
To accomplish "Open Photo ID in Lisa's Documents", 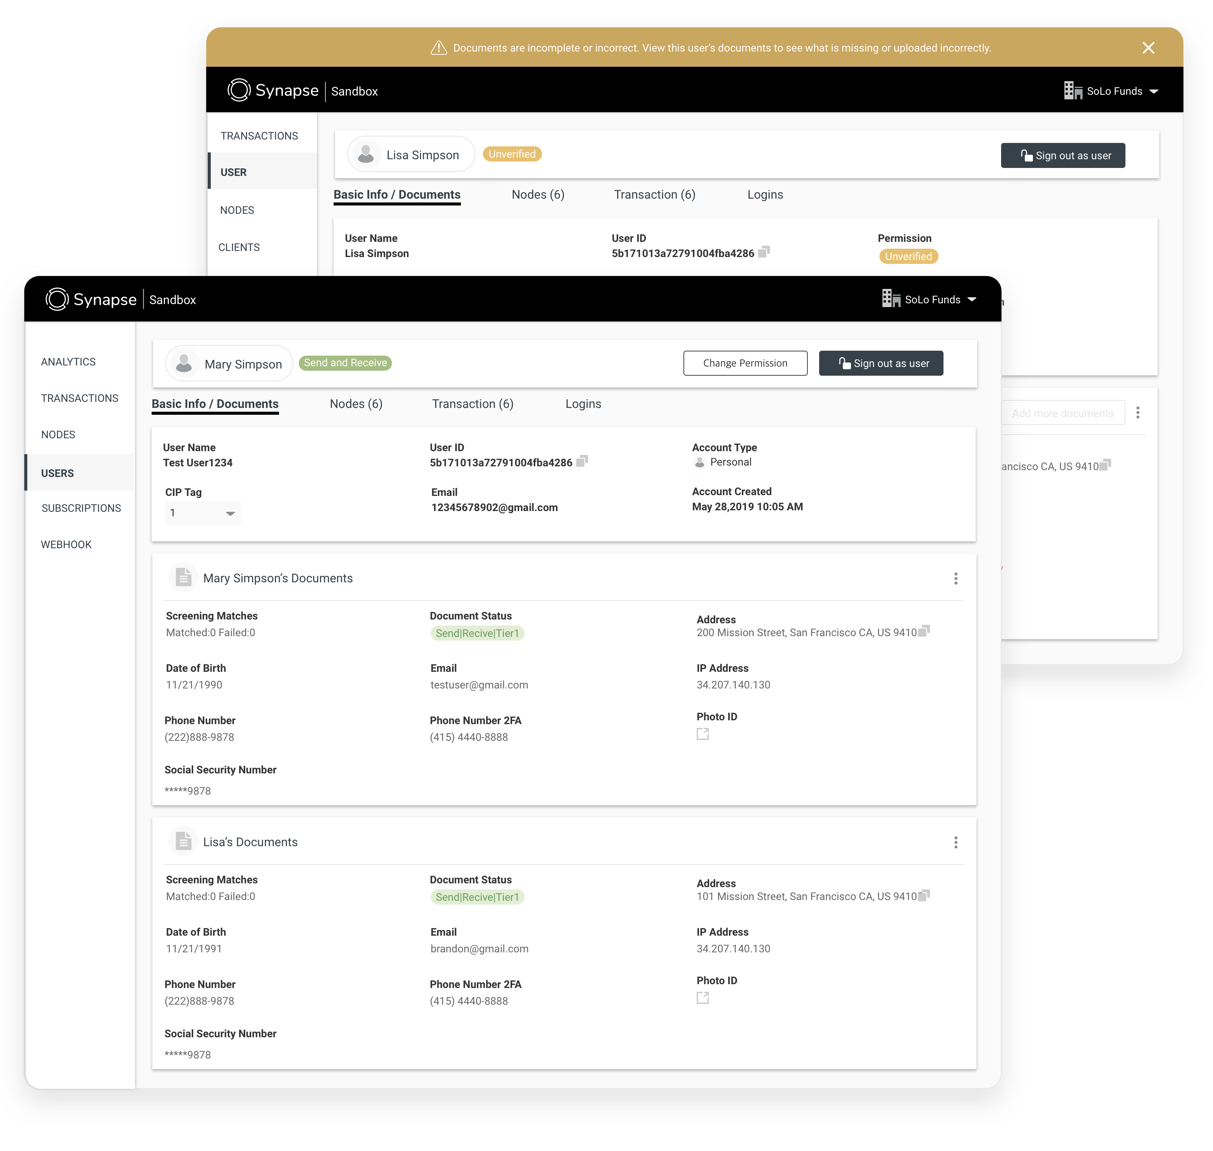I will pyautogui.click(x=702, y=998).
